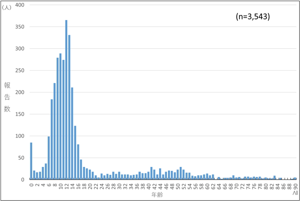Click the 100 y-axis tick label
Image resolution: width=300 pixels, height=201 pixels.
coord(20,136)
